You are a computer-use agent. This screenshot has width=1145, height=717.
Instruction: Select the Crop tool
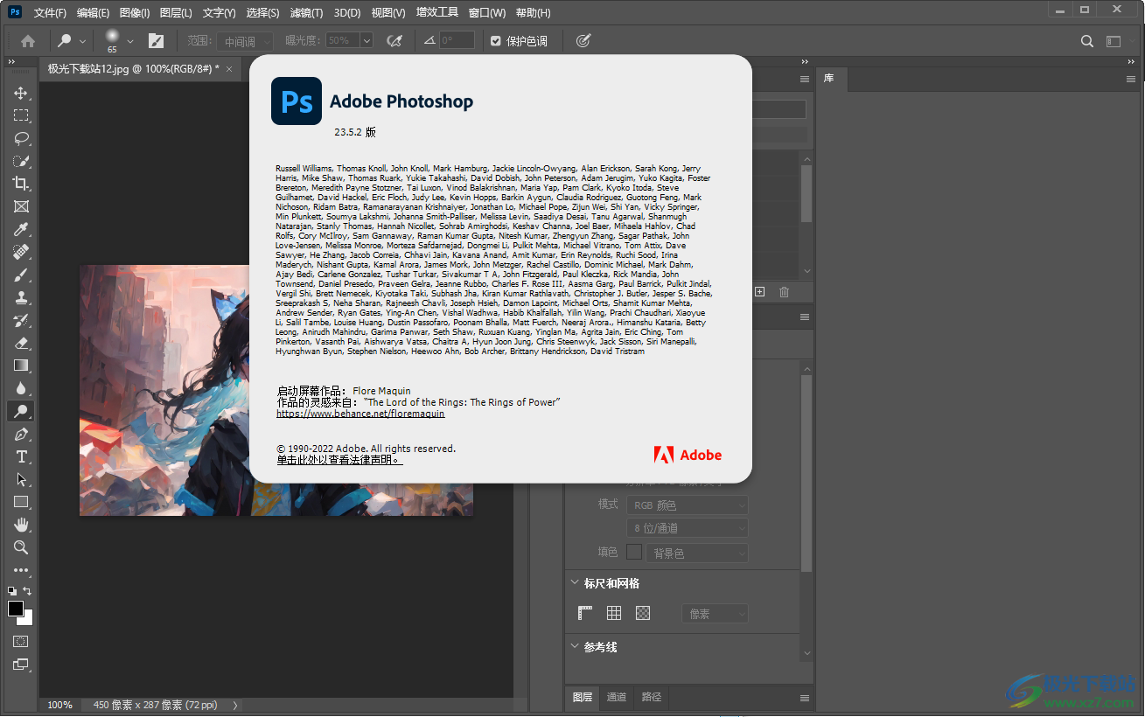pyautogui.click(x=21, y=184)
